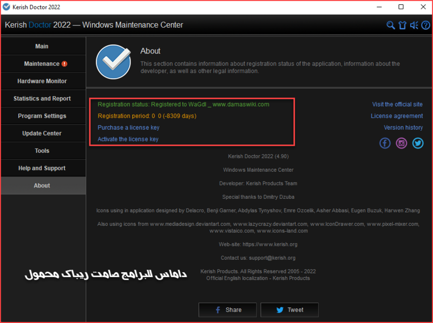433x323 pixels.
Task: Click the Registration status text
Action: (183, 104)
